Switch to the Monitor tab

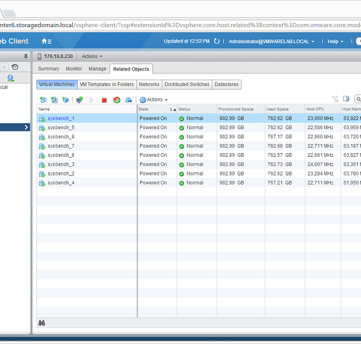click(74, 69)
